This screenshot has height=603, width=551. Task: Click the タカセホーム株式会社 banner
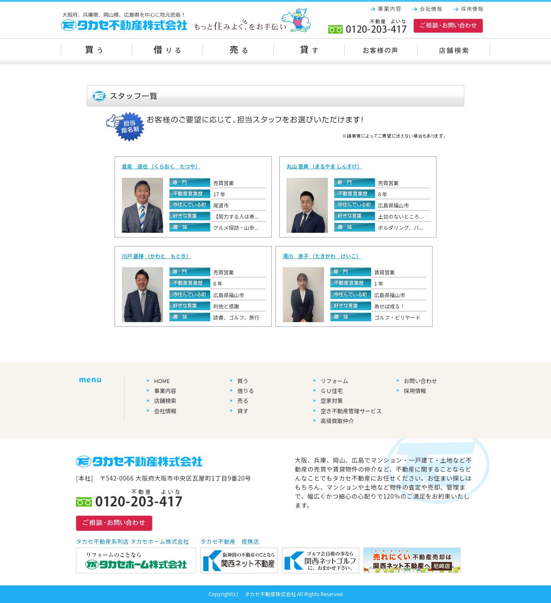click(x=136, y=560)
